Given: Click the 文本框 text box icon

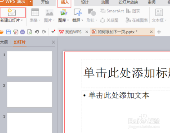Looking at the screenshot, I should pyautogui.click(x=159, y=12).
